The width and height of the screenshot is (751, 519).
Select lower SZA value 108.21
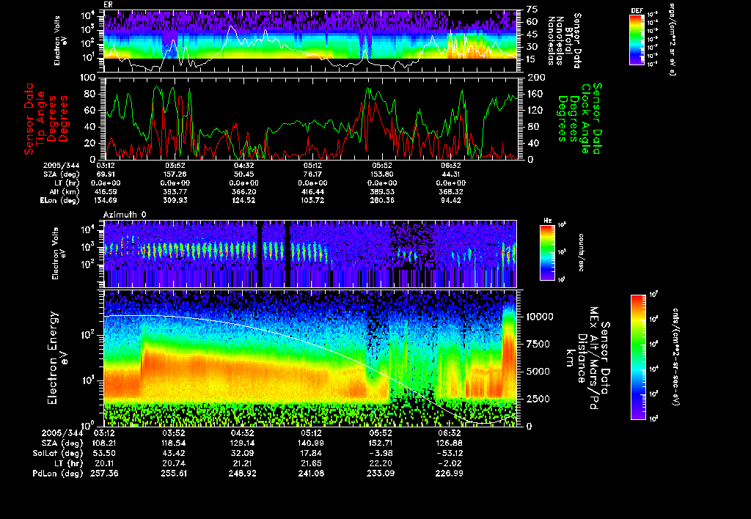(x=104, y=443)
